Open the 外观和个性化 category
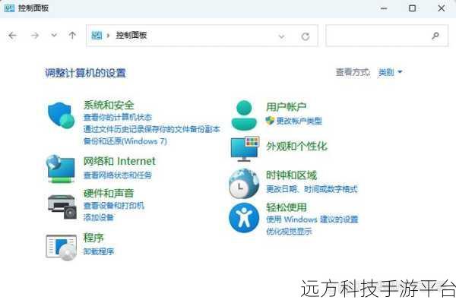Viewport: 456px width, 303px height. click(296, 147)
